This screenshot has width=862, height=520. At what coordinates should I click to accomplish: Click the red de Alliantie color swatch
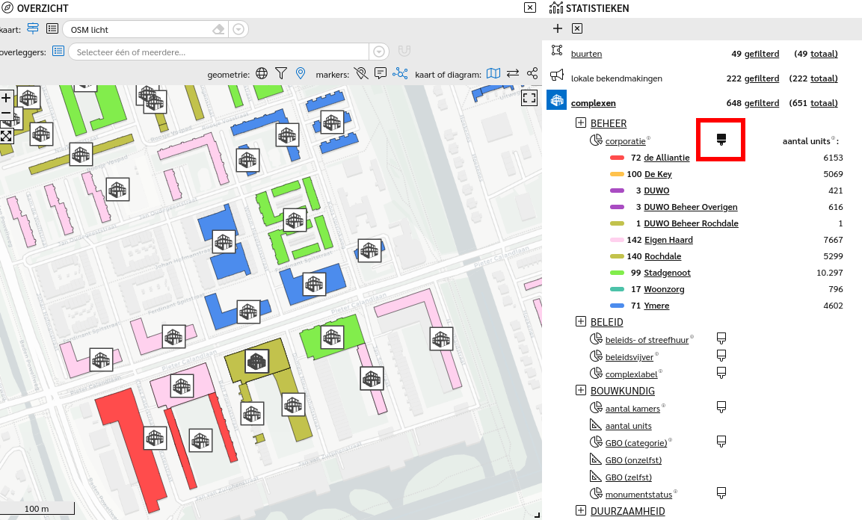point(617,158)
